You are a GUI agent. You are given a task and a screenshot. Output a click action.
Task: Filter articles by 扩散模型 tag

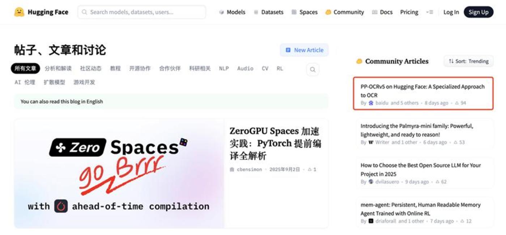(x=54, y=82)
